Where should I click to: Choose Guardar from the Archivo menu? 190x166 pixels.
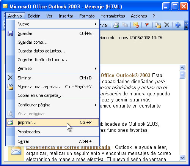click(x=52, y=33)
